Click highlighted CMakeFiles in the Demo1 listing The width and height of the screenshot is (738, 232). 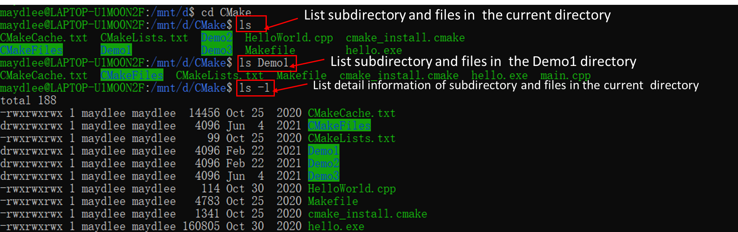click(132, 75)
